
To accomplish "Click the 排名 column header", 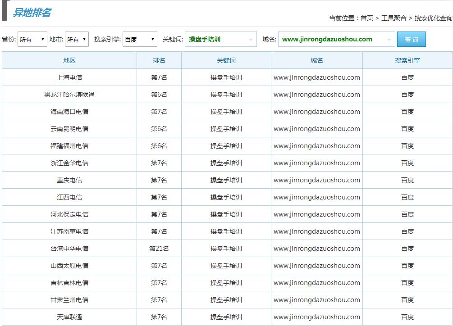I will (x=159, y=60).
